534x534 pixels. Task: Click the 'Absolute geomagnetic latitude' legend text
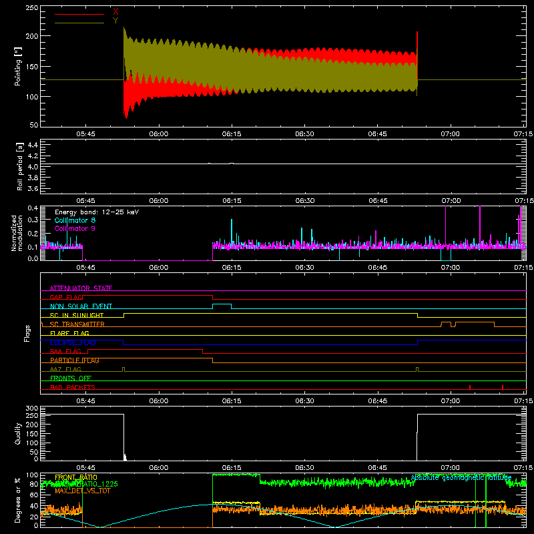pyautogui.click(x=461, y=478)
